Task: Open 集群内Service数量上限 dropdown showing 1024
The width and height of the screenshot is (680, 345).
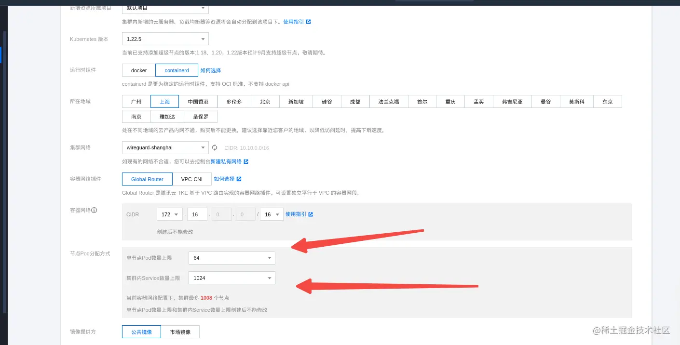Action: click(x=232, y=278)
